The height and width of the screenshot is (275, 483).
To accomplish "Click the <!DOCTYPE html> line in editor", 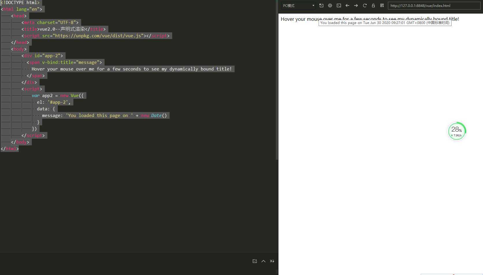I will [x=20, y=3].
